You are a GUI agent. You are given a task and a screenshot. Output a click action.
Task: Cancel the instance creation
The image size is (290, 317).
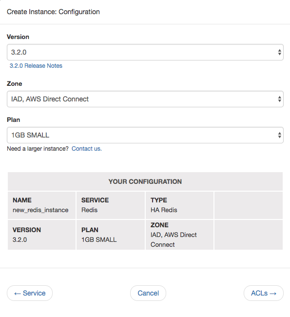click(x=148, y=293)
